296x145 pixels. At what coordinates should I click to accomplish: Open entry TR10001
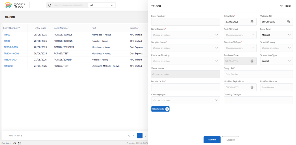point(8,66)
